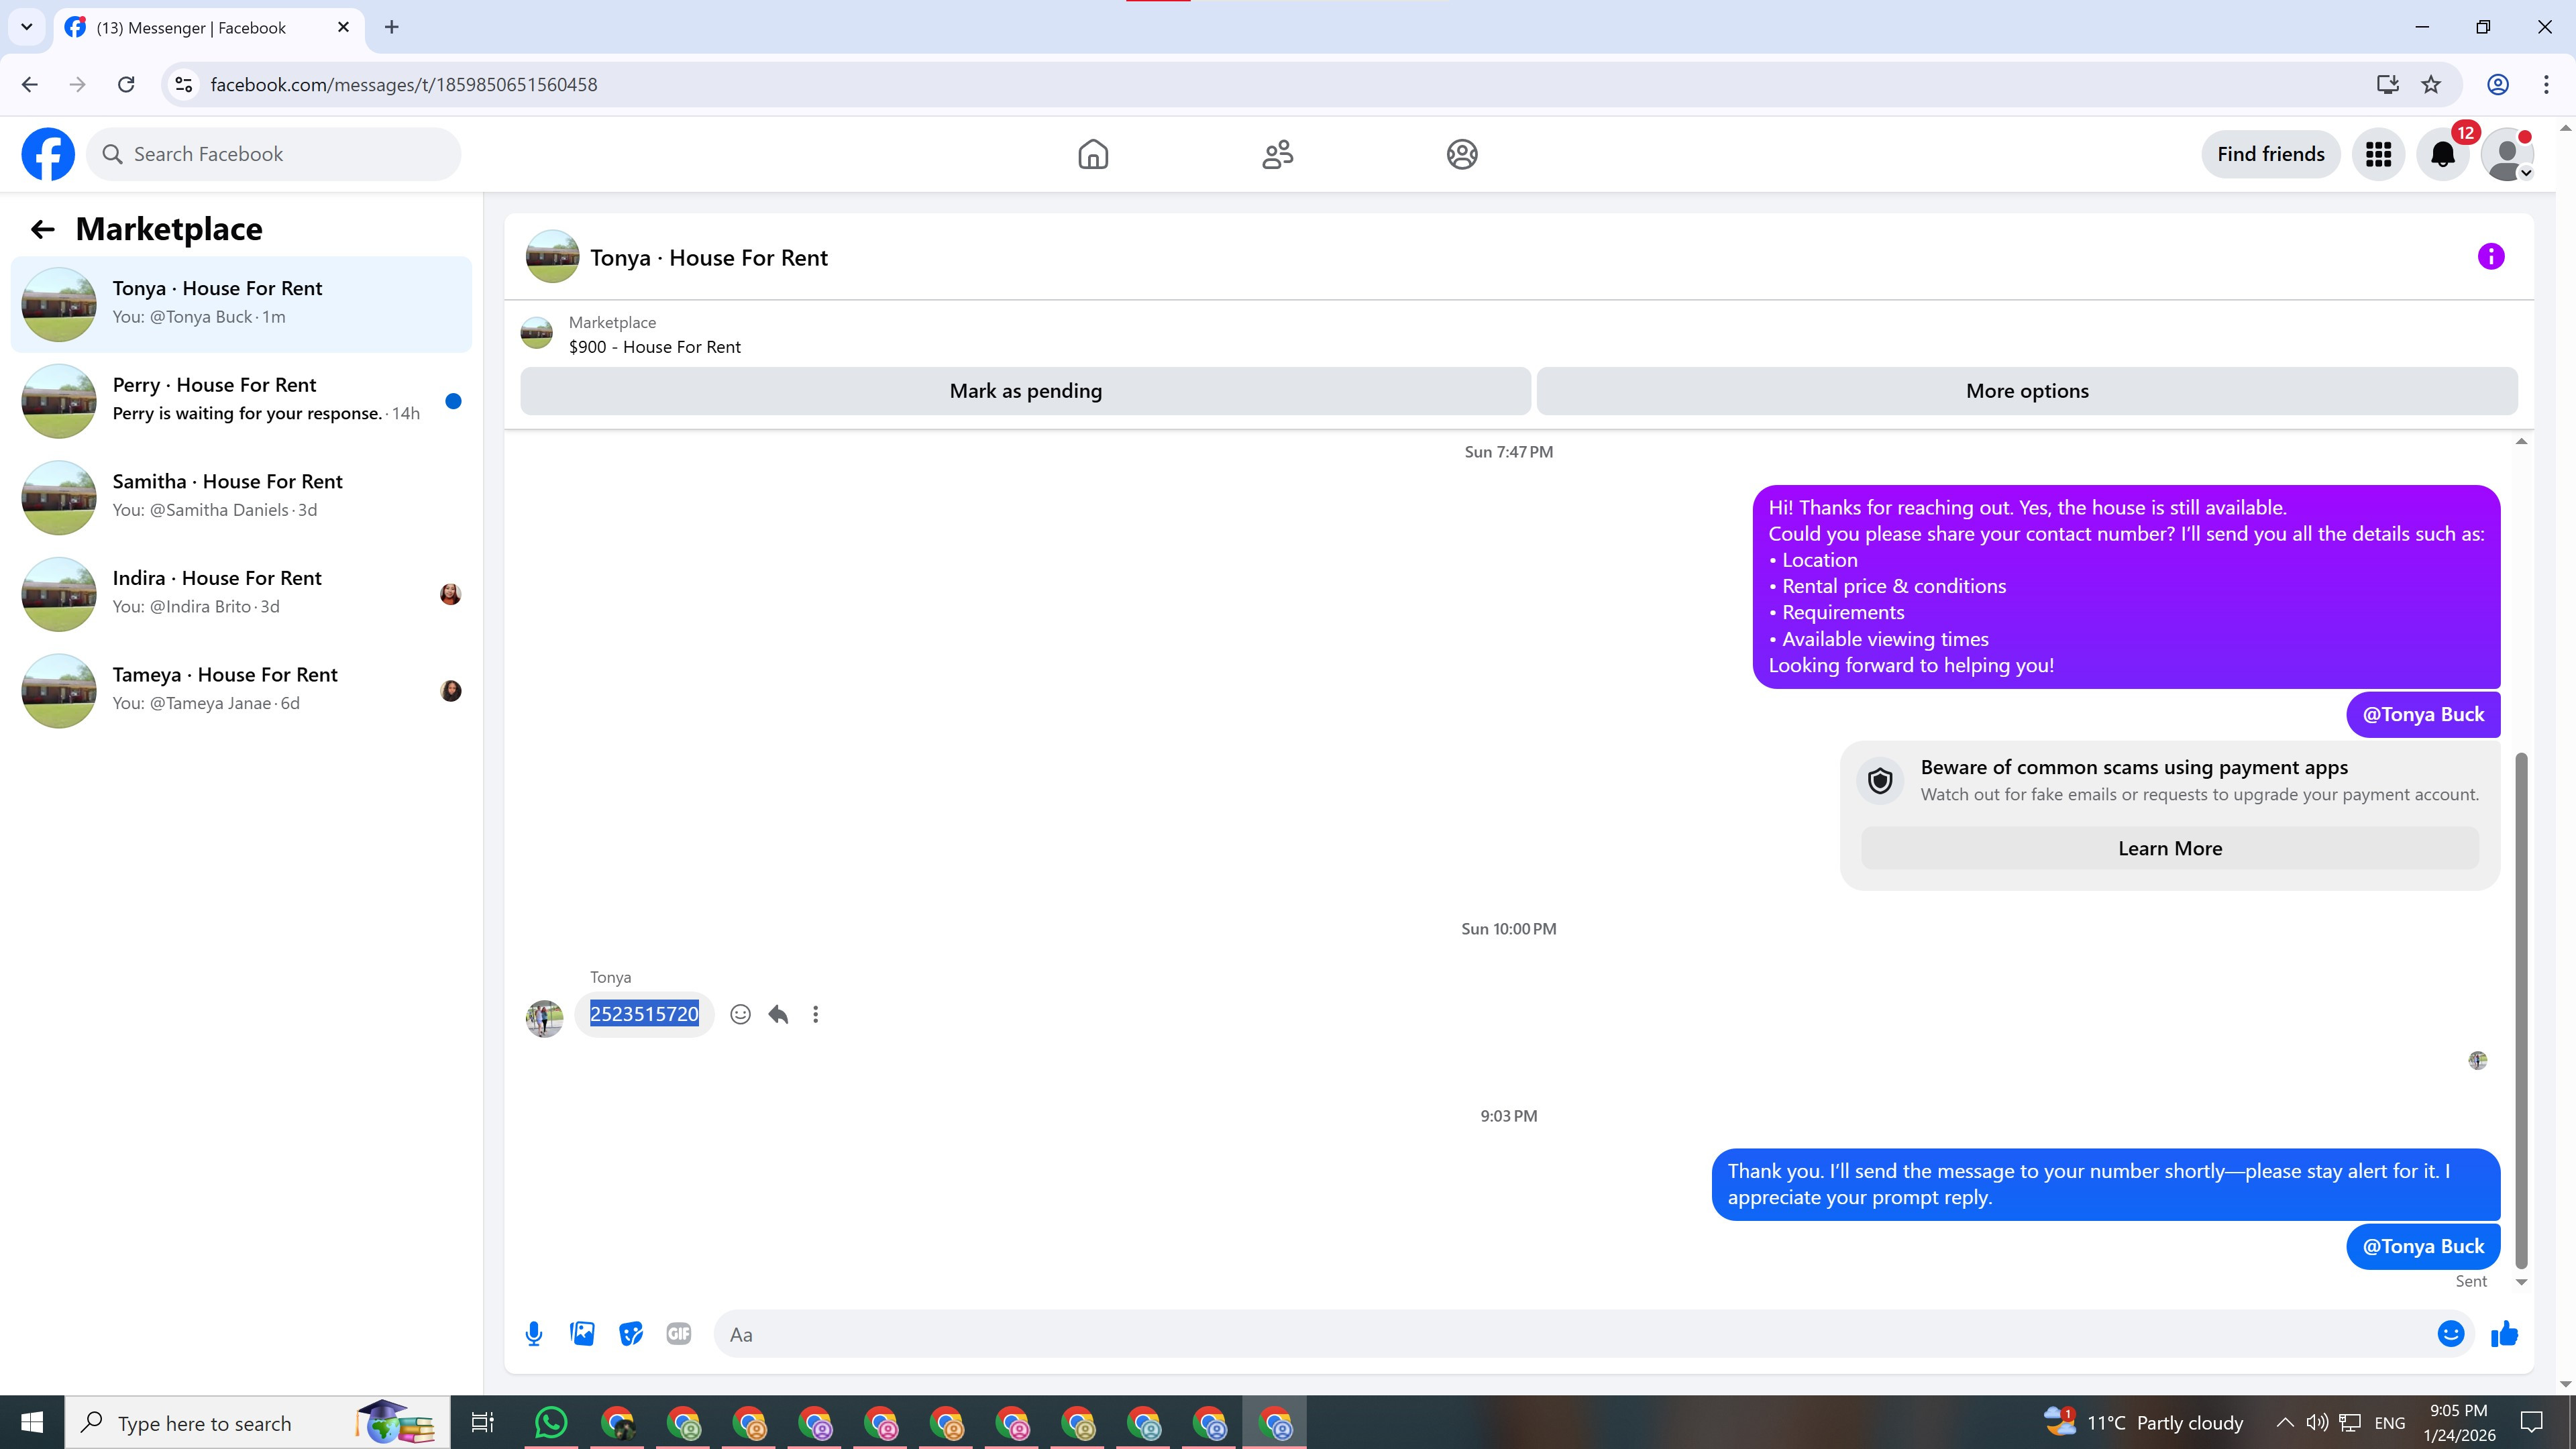2576x1449 pixels.
Task: Click Mark as pending button
Action: click(x=1025, y=391)
